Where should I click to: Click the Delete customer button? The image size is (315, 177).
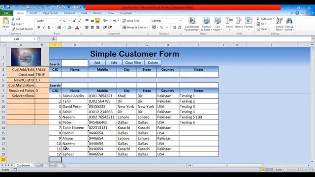coord(153,62)
